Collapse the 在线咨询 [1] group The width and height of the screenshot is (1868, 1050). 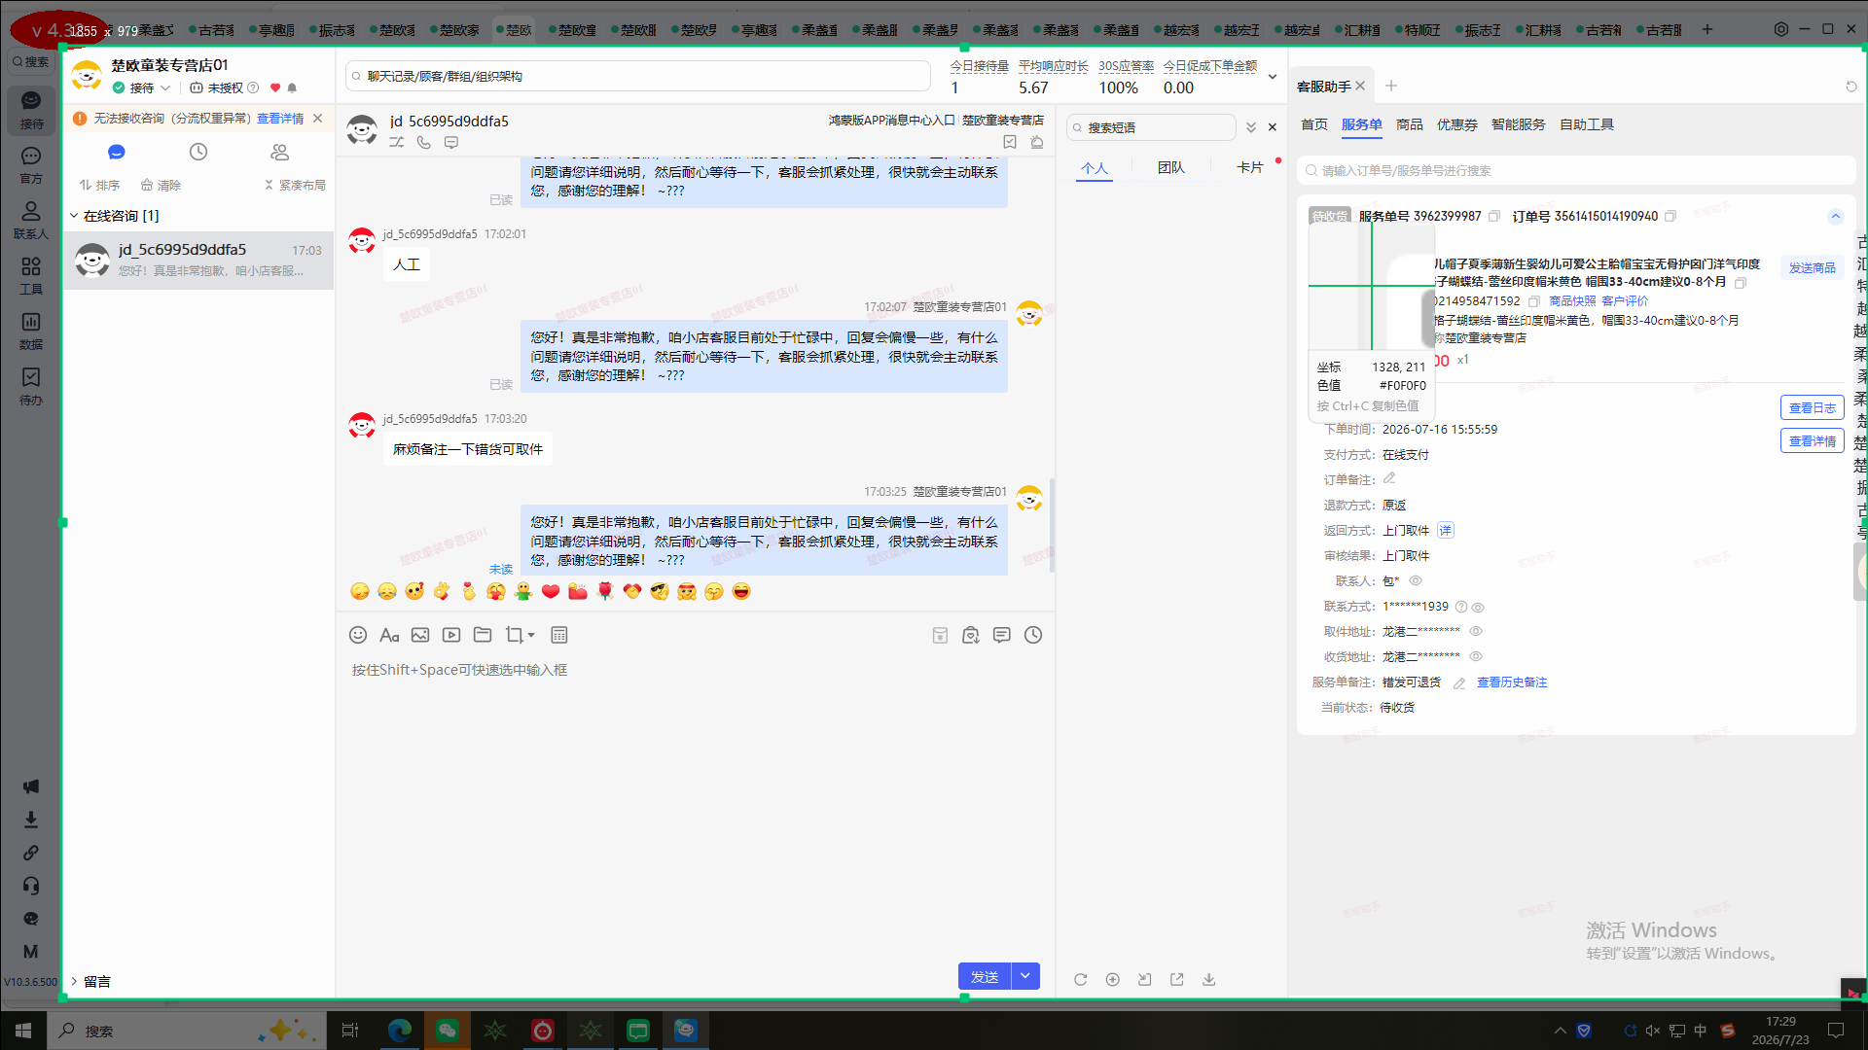[x=74, y=216]
